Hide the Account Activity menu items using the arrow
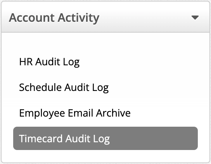 [195, 17]
